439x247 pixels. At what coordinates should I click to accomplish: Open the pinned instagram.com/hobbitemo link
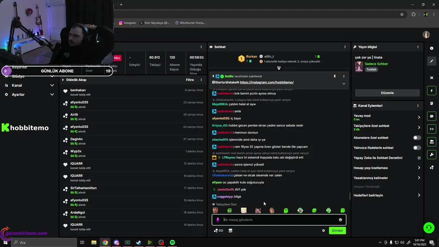point(266,83)
